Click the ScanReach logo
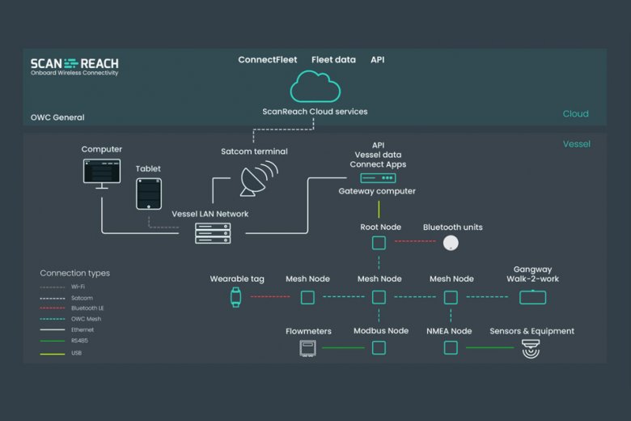The height and width of the screenshot is (421, 631). (x=74, y=66)
